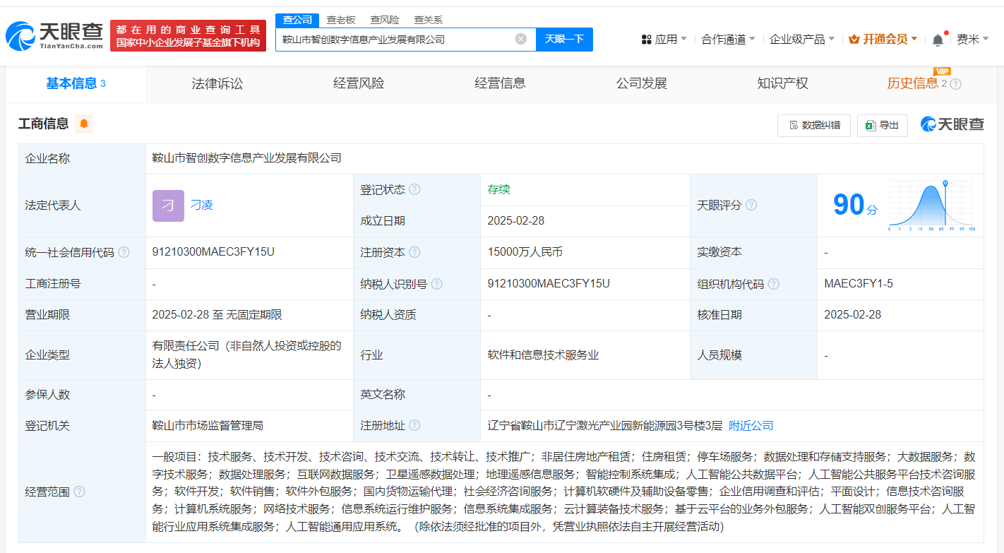The height and width of the screenshot is (553, 1004).
Task: Click help icon next to 统一社会信用代码
Action: (x=124, y=252)
